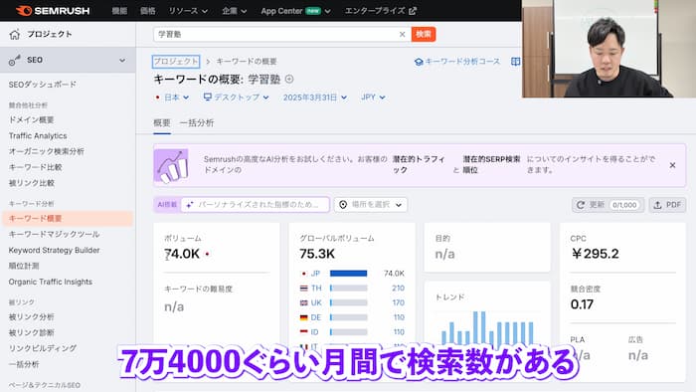This screenshot has width=696, height=392.
Task: Click the 170 value in UK row
Action: coord(398,302)
